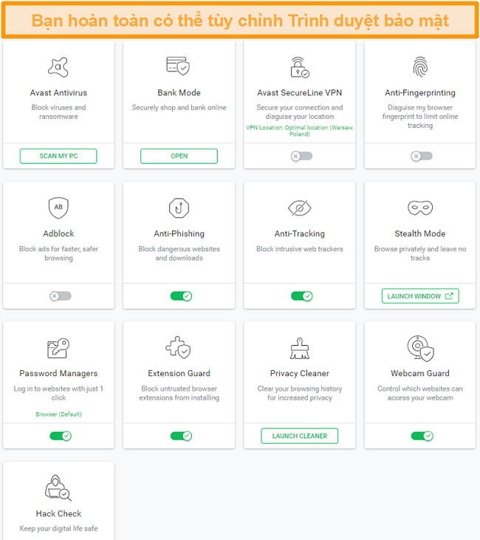Screen dimensions: 480x540
Task: Click the Privacy Cleaner title text
Action: click(x=300, y=373)
